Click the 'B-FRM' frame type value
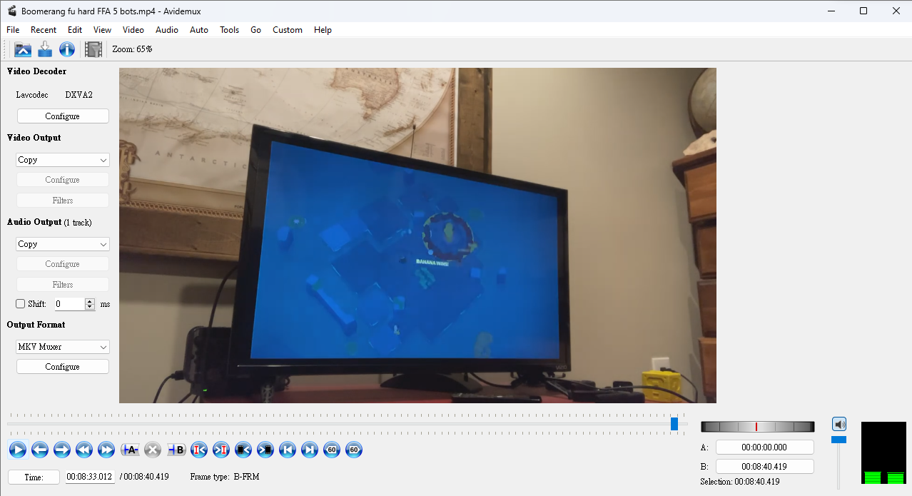Screen dimensions: 912x496 [246, 477]
